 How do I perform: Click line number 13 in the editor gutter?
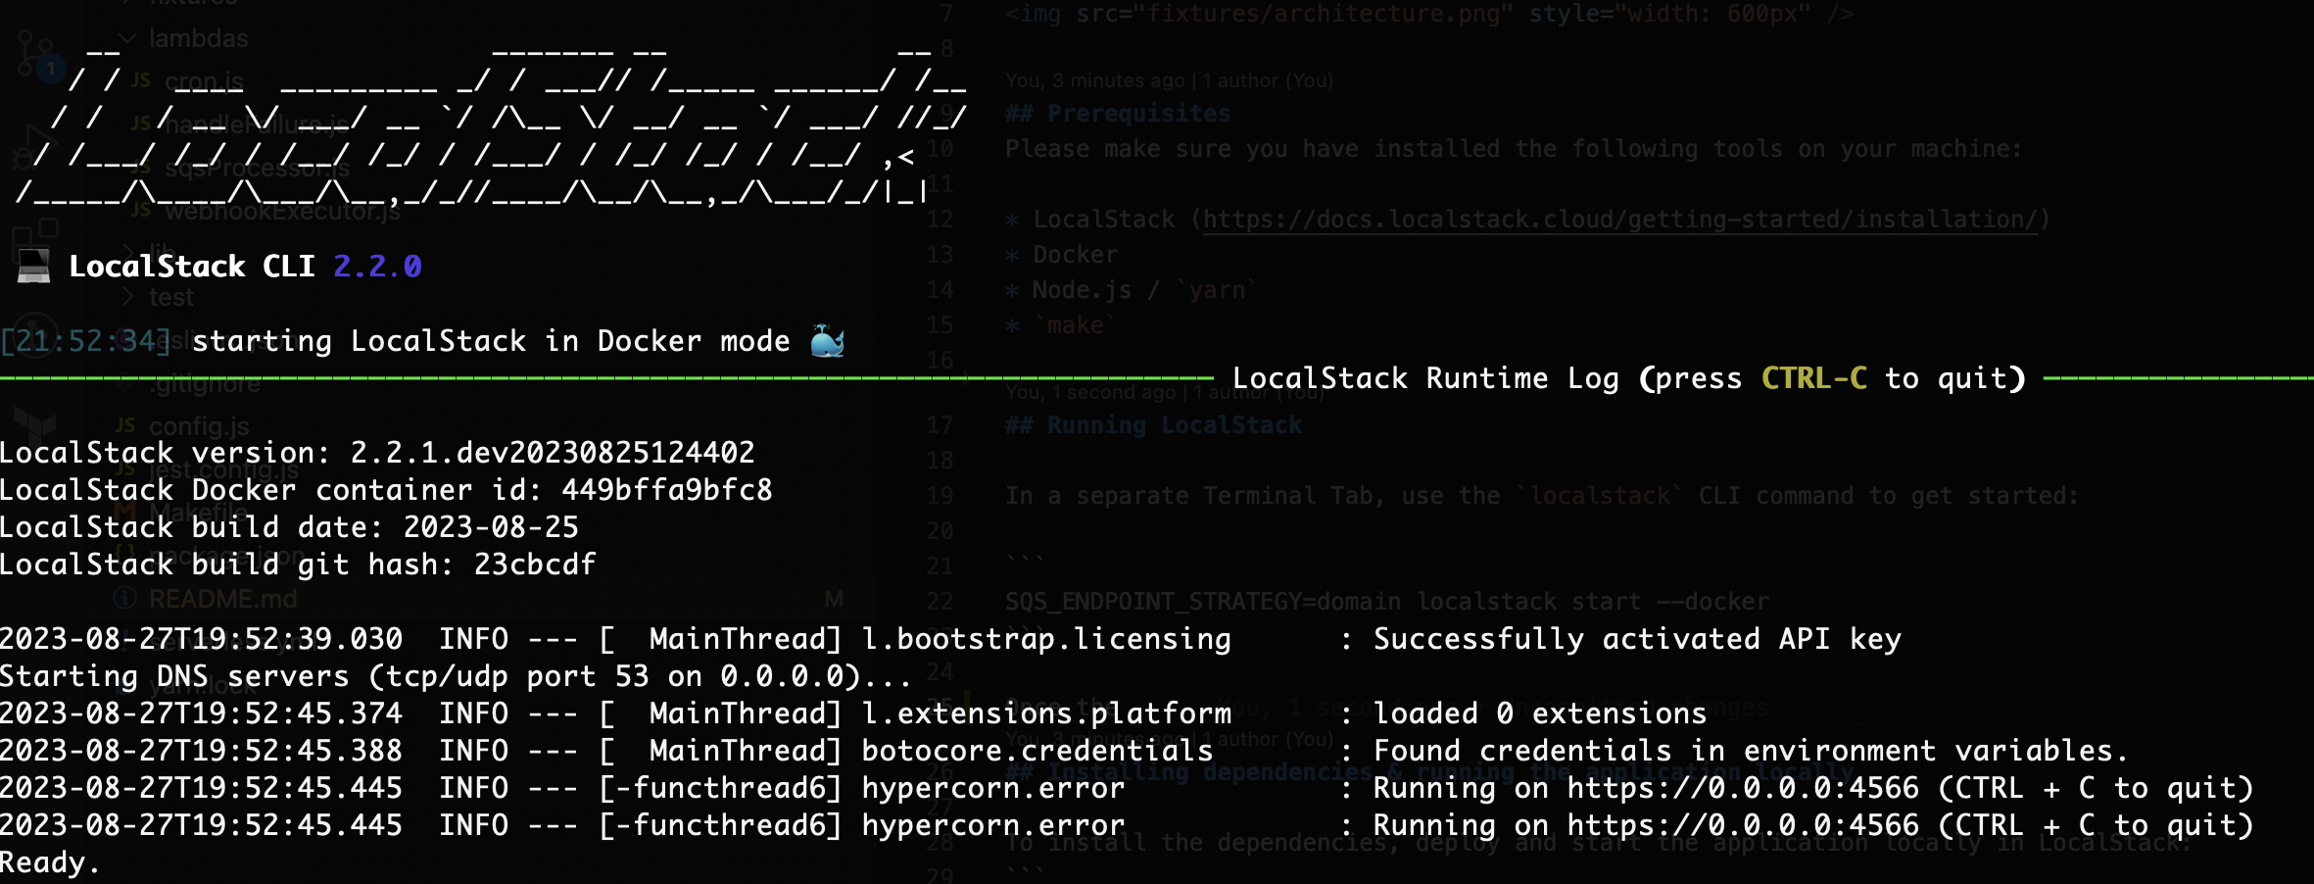[940, 255]
